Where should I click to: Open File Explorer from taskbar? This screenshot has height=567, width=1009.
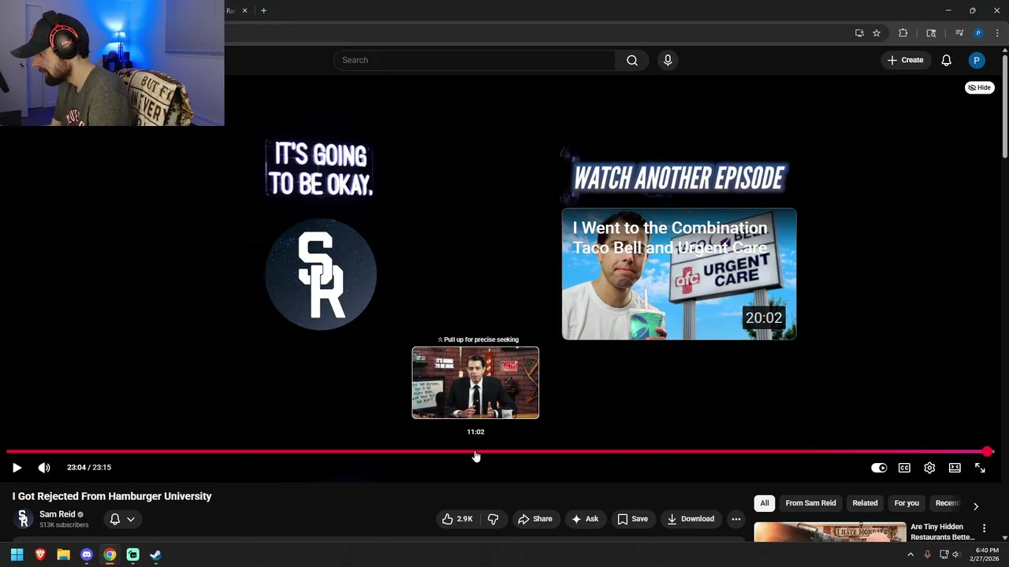pos(63,554)
